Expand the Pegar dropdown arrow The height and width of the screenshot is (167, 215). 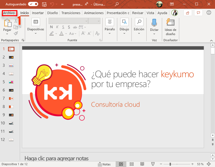[7, 34]
